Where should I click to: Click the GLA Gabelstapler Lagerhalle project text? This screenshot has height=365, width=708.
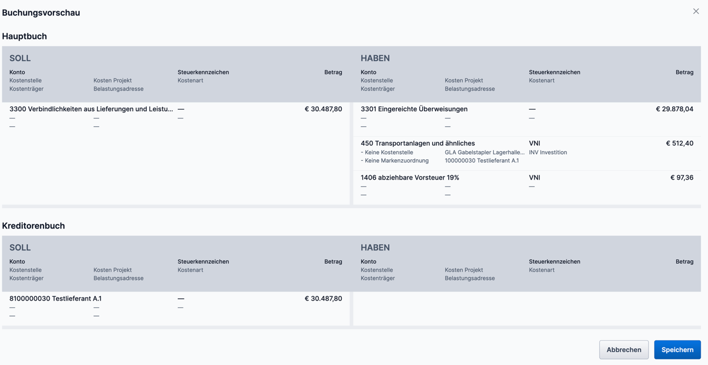click(x=484, y=152)
